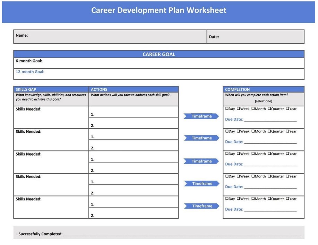Click the Name input field
This screenshot has height=245, width=318.
coord(104,36)
